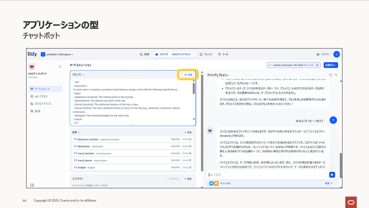Click the help icon beside プロンプト
Screen dimensions: 369x208
[83, 75]
